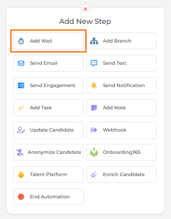Image resolution: width=171 pixels, height=219 pixels.
Task: Select Anonymize Candidate option
Action: pyautogui.click(x=48, y=152)
